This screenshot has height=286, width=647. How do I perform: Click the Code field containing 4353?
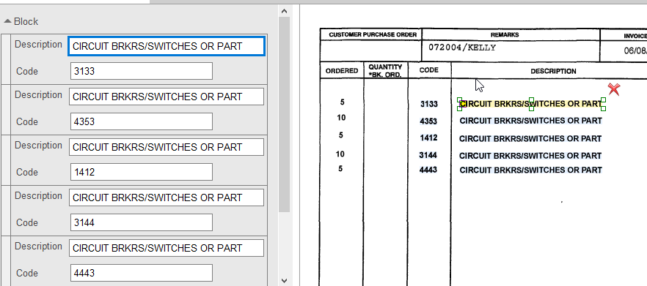pos(141,122)
